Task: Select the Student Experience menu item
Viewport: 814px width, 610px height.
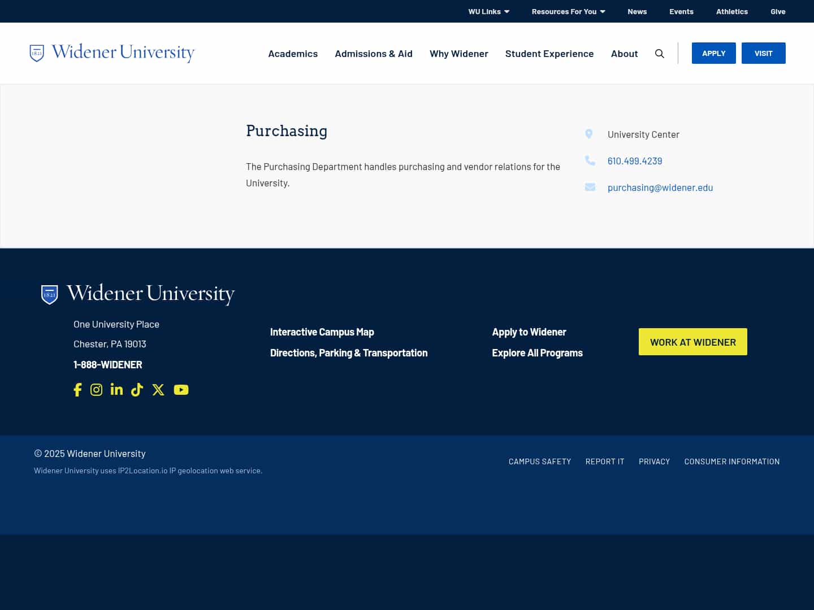Action: (549, 54)
